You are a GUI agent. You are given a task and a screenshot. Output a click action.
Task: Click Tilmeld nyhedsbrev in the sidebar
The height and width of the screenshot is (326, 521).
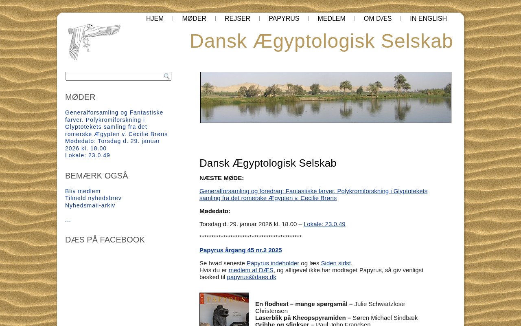93,198
